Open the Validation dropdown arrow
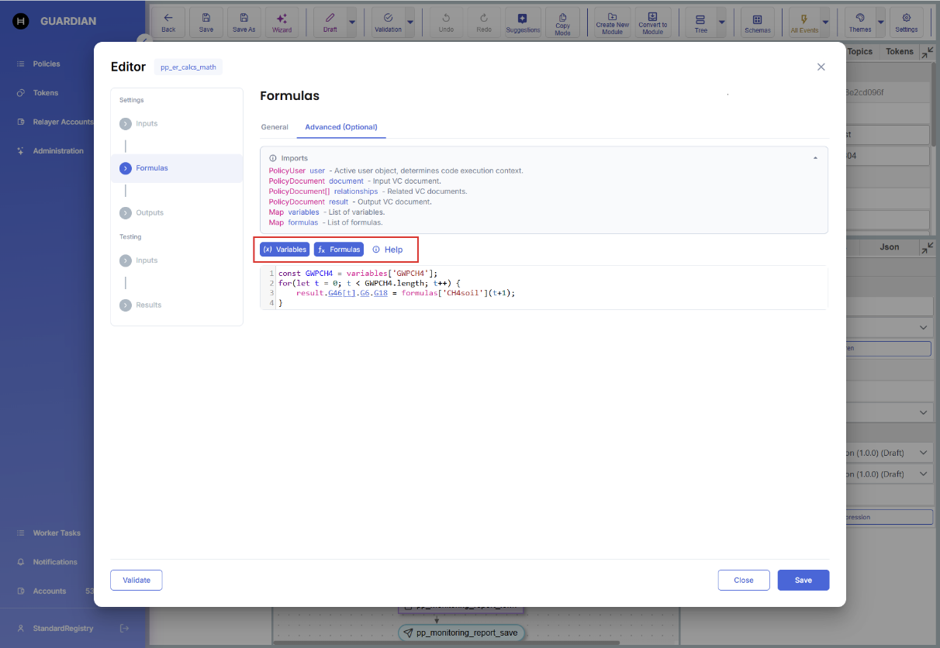The image size is (940, 648). click(x=410, y=22)
